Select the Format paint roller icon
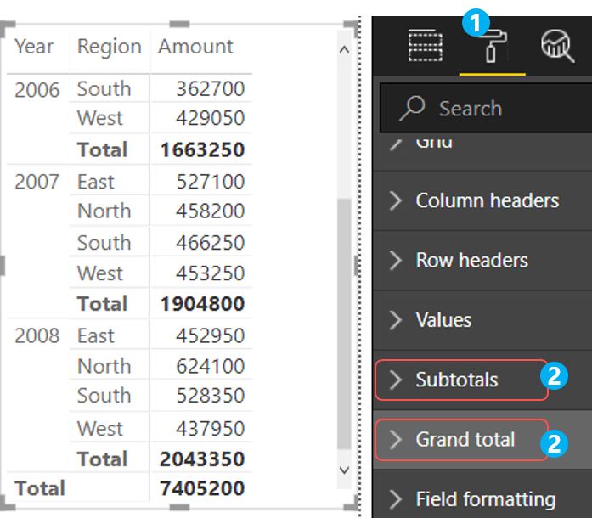 click(x=492, y=47)
